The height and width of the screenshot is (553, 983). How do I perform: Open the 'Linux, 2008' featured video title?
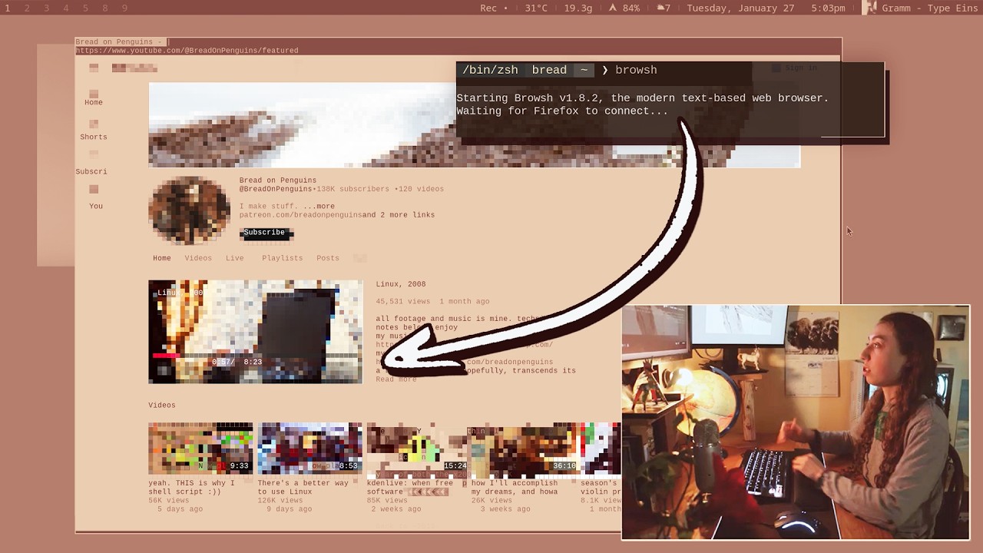click(x=400, y=284)
